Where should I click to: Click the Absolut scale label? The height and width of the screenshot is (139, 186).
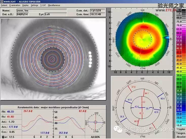point(181,137)
